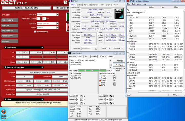Open the Exotics tab in SpeedFan
The height and width of the screenshot is (121, 185).
(x=94, y=57)
